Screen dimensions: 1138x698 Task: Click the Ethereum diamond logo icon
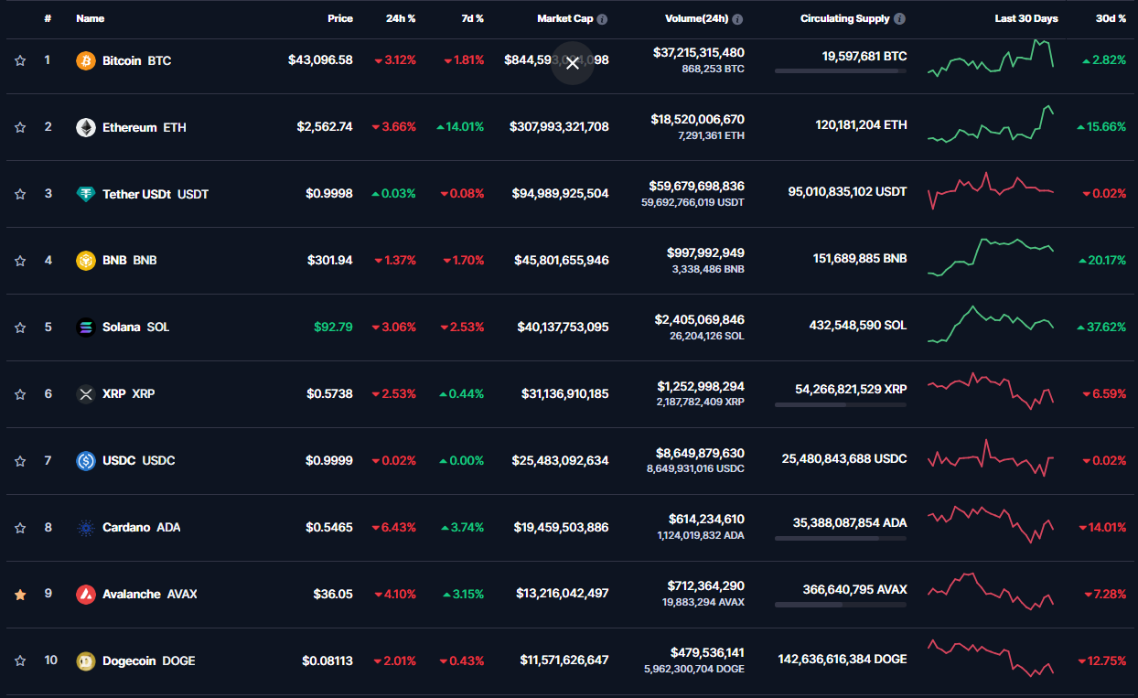pos(86,127)
